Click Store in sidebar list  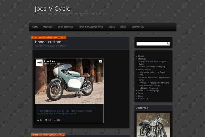point(141,94)
